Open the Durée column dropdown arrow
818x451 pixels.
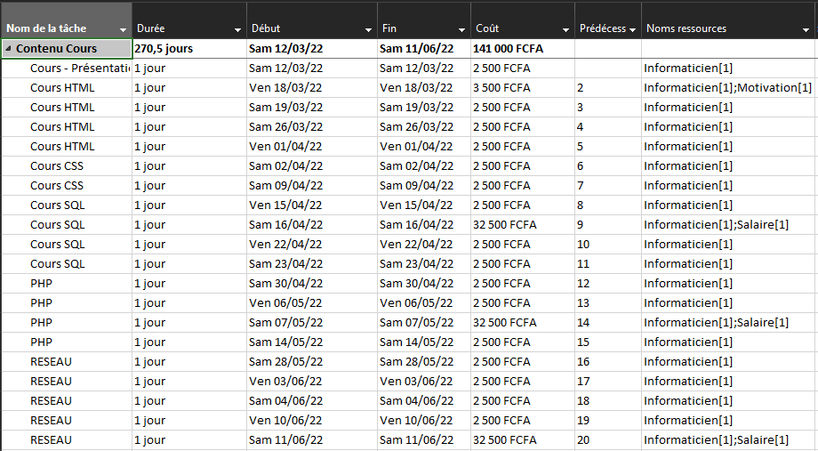point(238,29)
